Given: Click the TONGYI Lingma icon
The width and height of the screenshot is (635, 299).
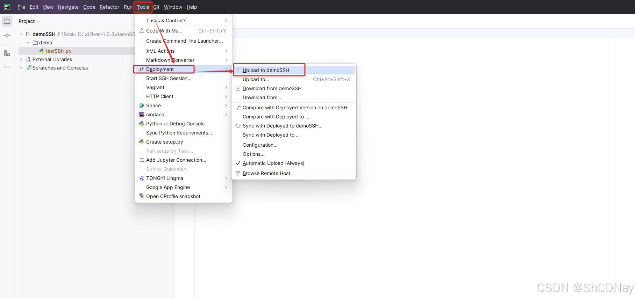Looking at the screenshot, I should click(x=142, y=178).
